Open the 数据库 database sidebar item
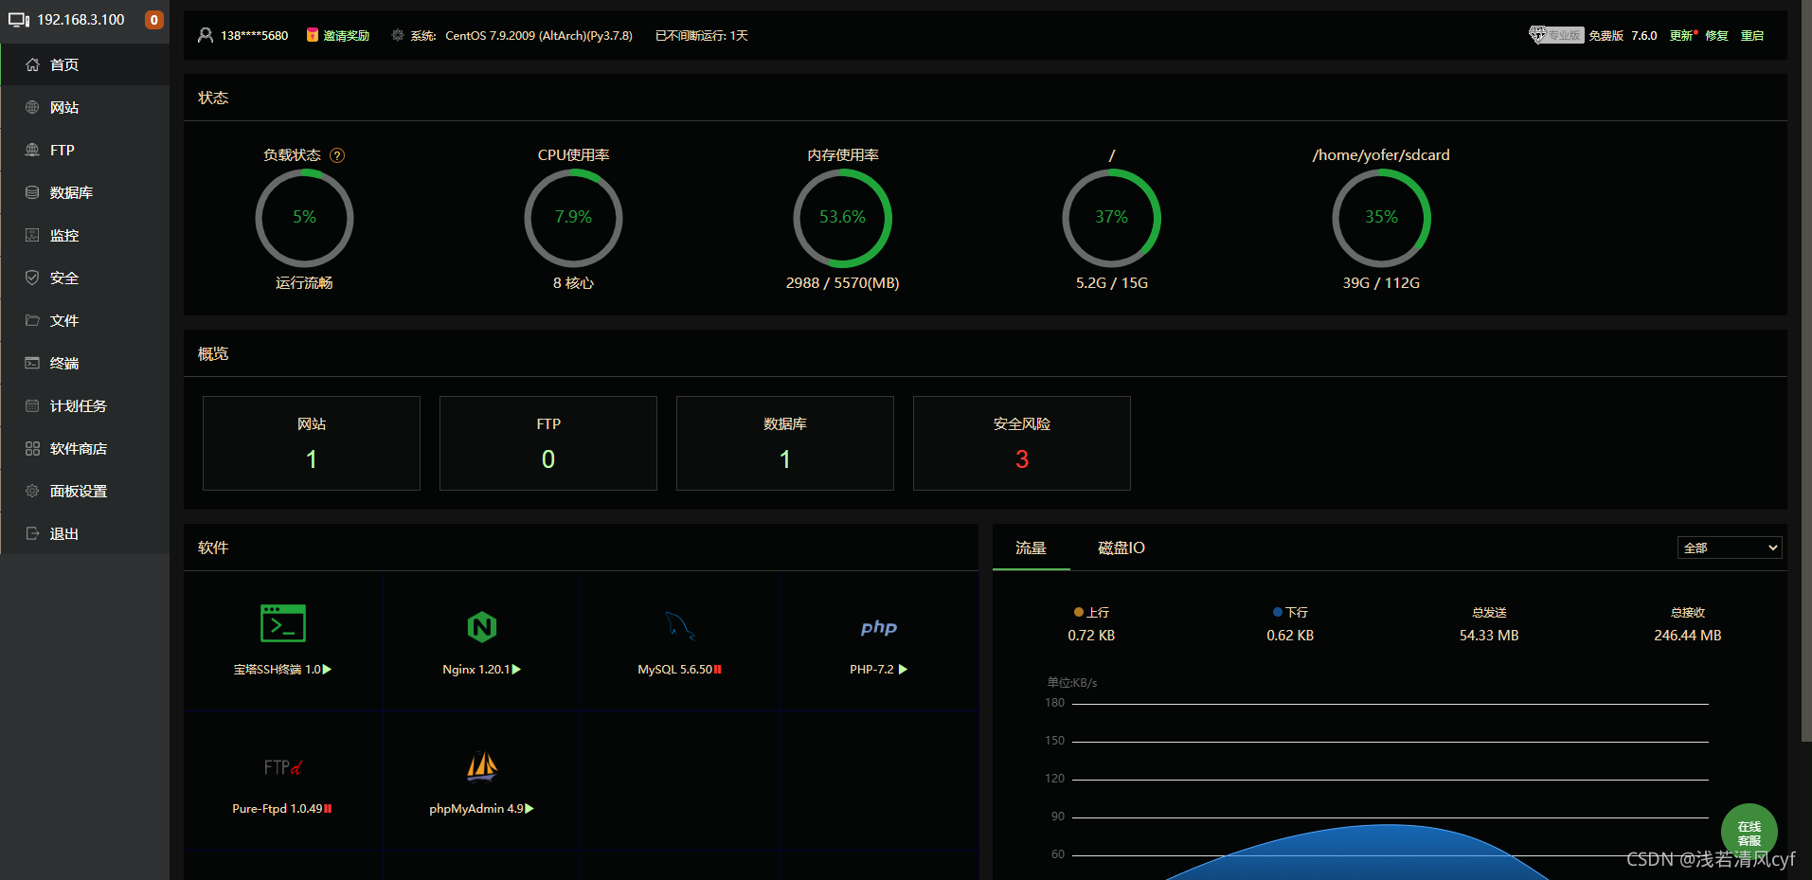Image resolution: width=1812 pixels, height=880 pixels. click(85, 192)
